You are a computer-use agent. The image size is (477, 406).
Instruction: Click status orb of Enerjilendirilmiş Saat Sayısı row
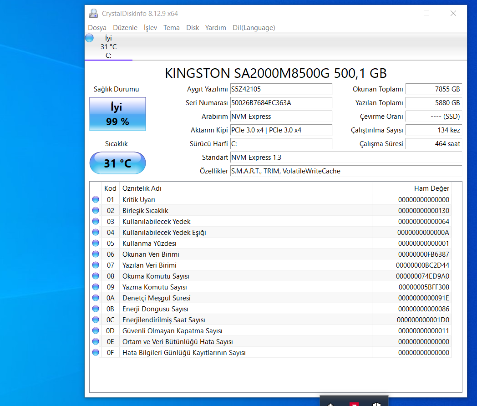click(96, 320)
